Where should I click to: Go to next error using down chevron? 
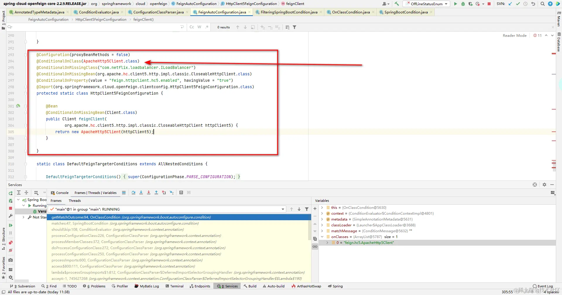[x=552, y=35]
